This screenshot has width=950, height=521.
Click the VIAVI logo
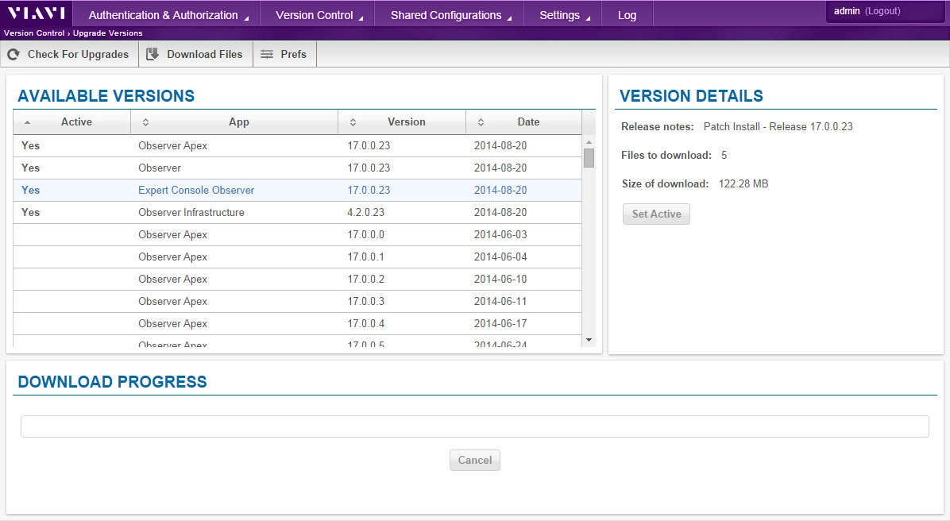37,13
